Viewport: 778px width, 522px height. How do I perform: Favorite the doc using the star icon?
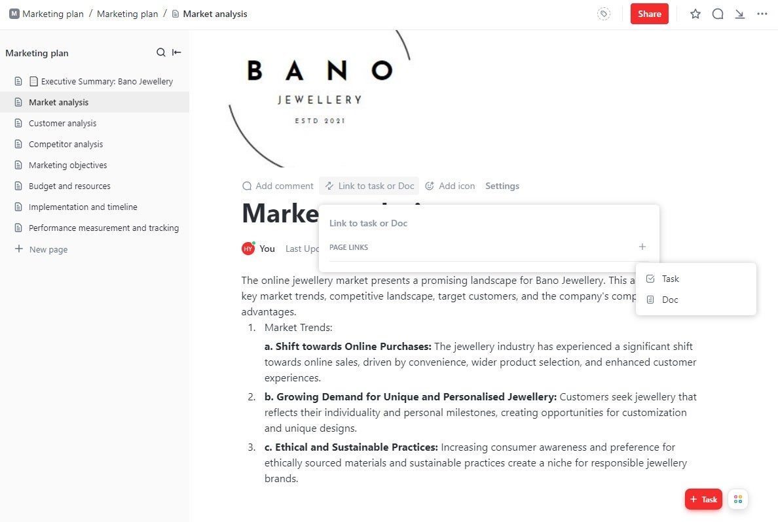[695, 13]
